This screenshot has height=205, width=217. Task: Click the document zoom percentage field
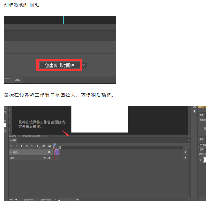12,136
